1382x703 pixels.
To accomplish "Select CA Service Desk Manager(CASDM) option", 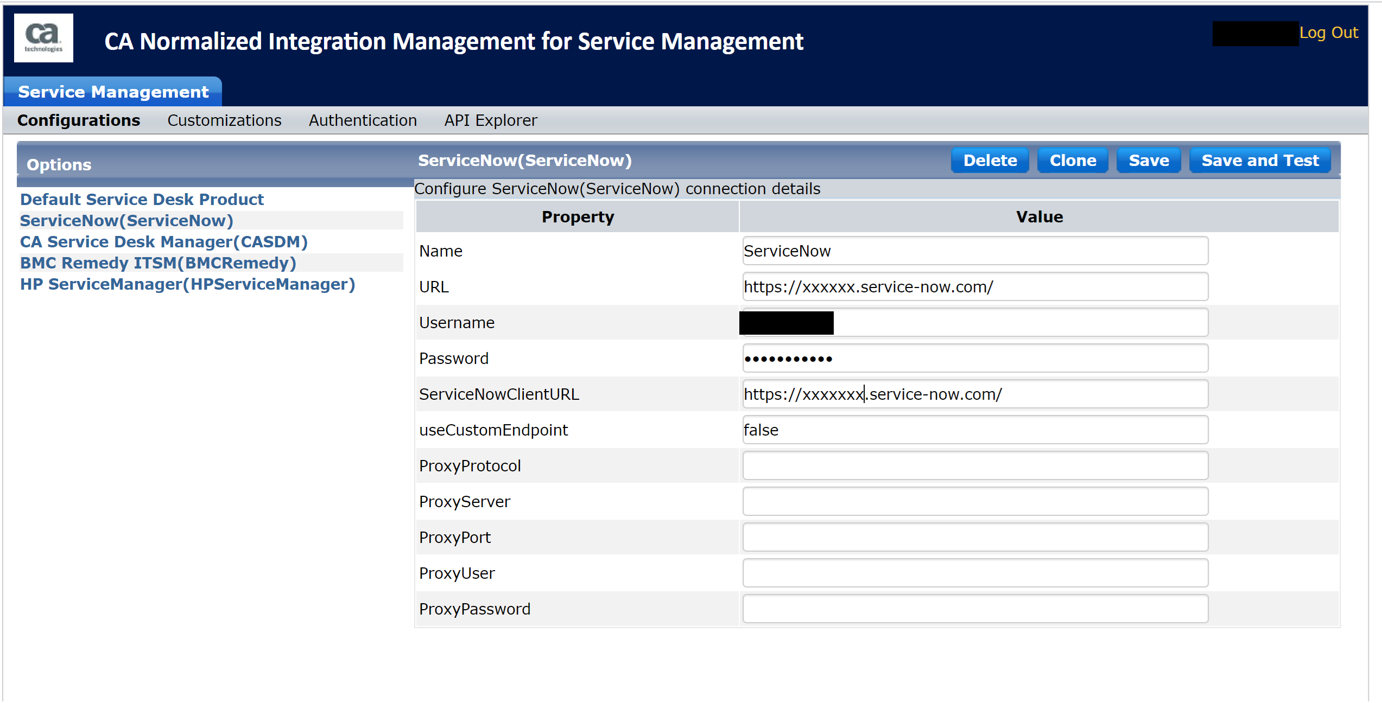I will (x=163, y=242).
